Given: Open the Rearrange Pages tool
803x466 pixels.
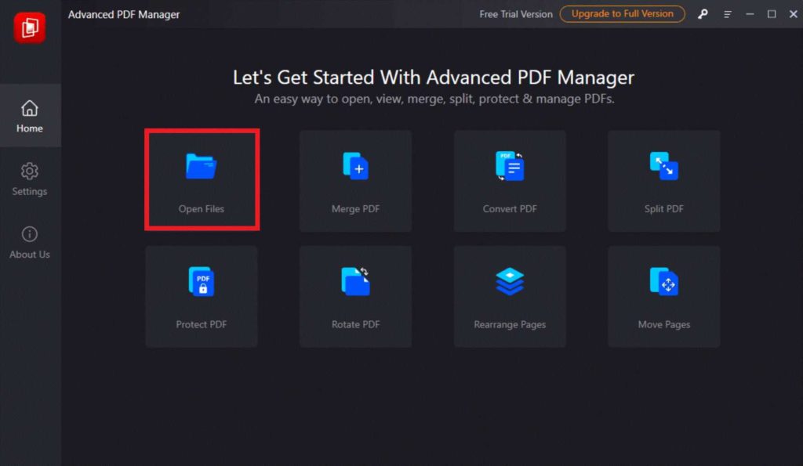Looking at the screenshot, I should coord(510,297).
